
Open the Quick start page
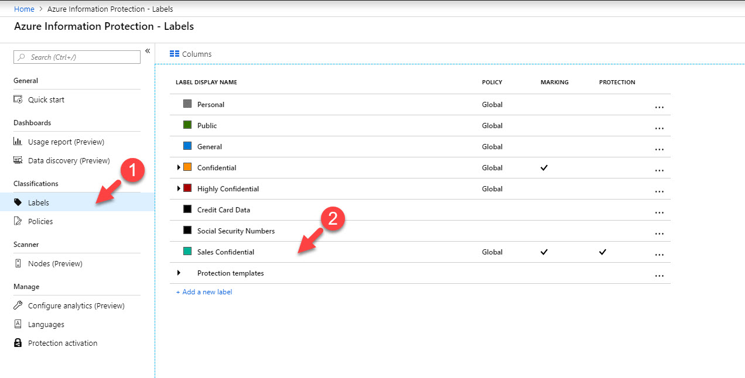click(x=46, y=99)
